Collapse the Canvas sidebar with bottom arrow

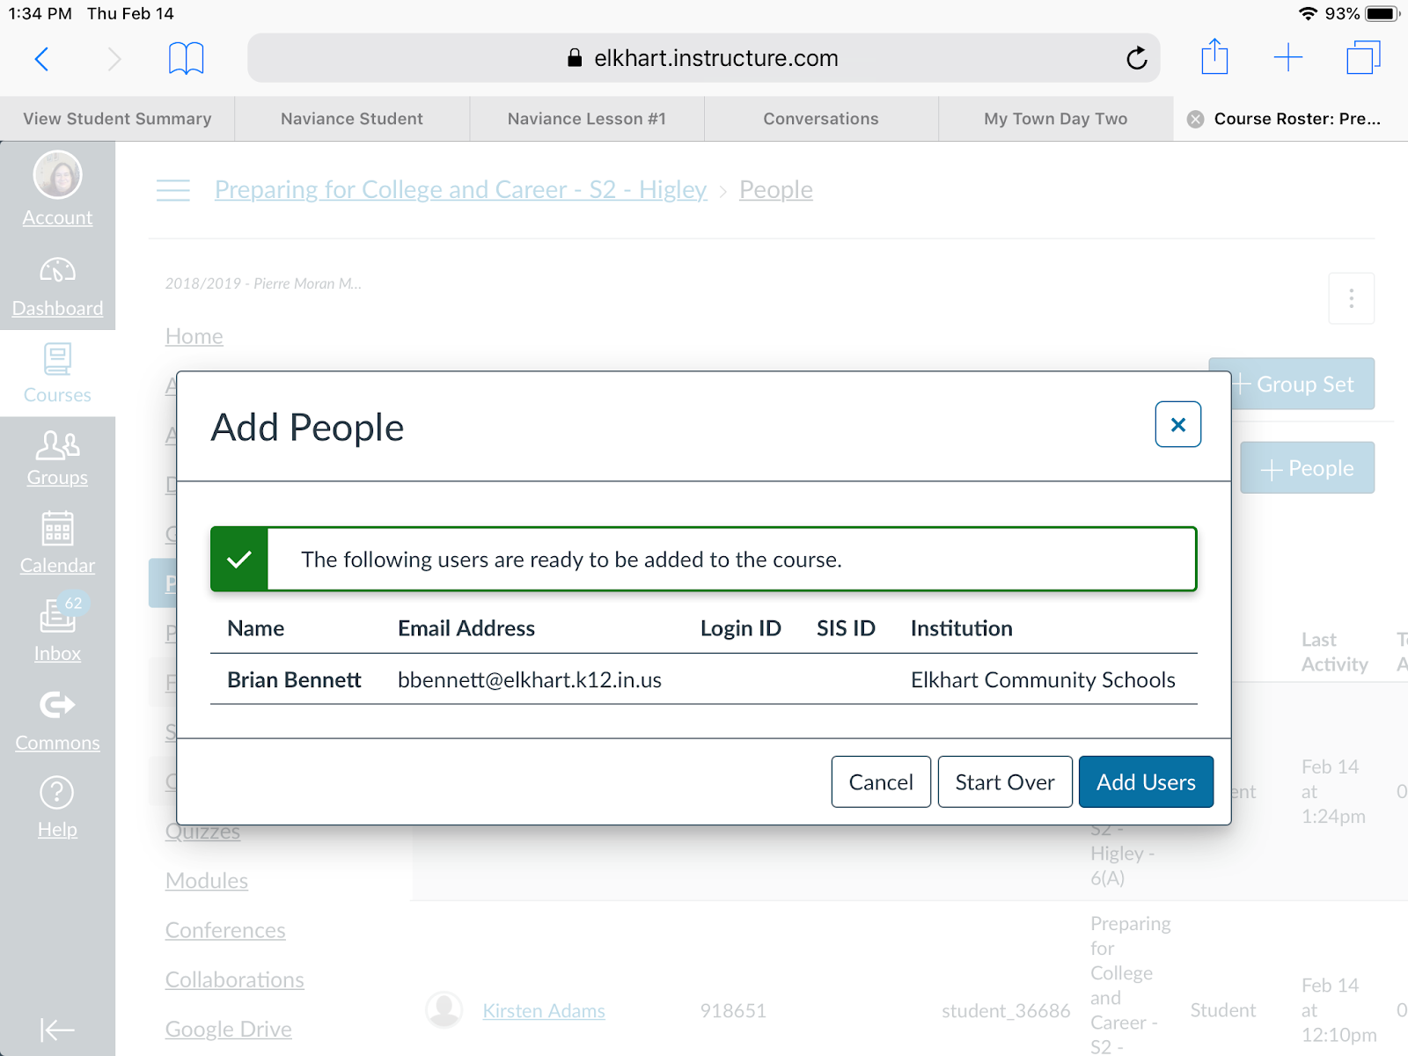[x=56, y=1030]
